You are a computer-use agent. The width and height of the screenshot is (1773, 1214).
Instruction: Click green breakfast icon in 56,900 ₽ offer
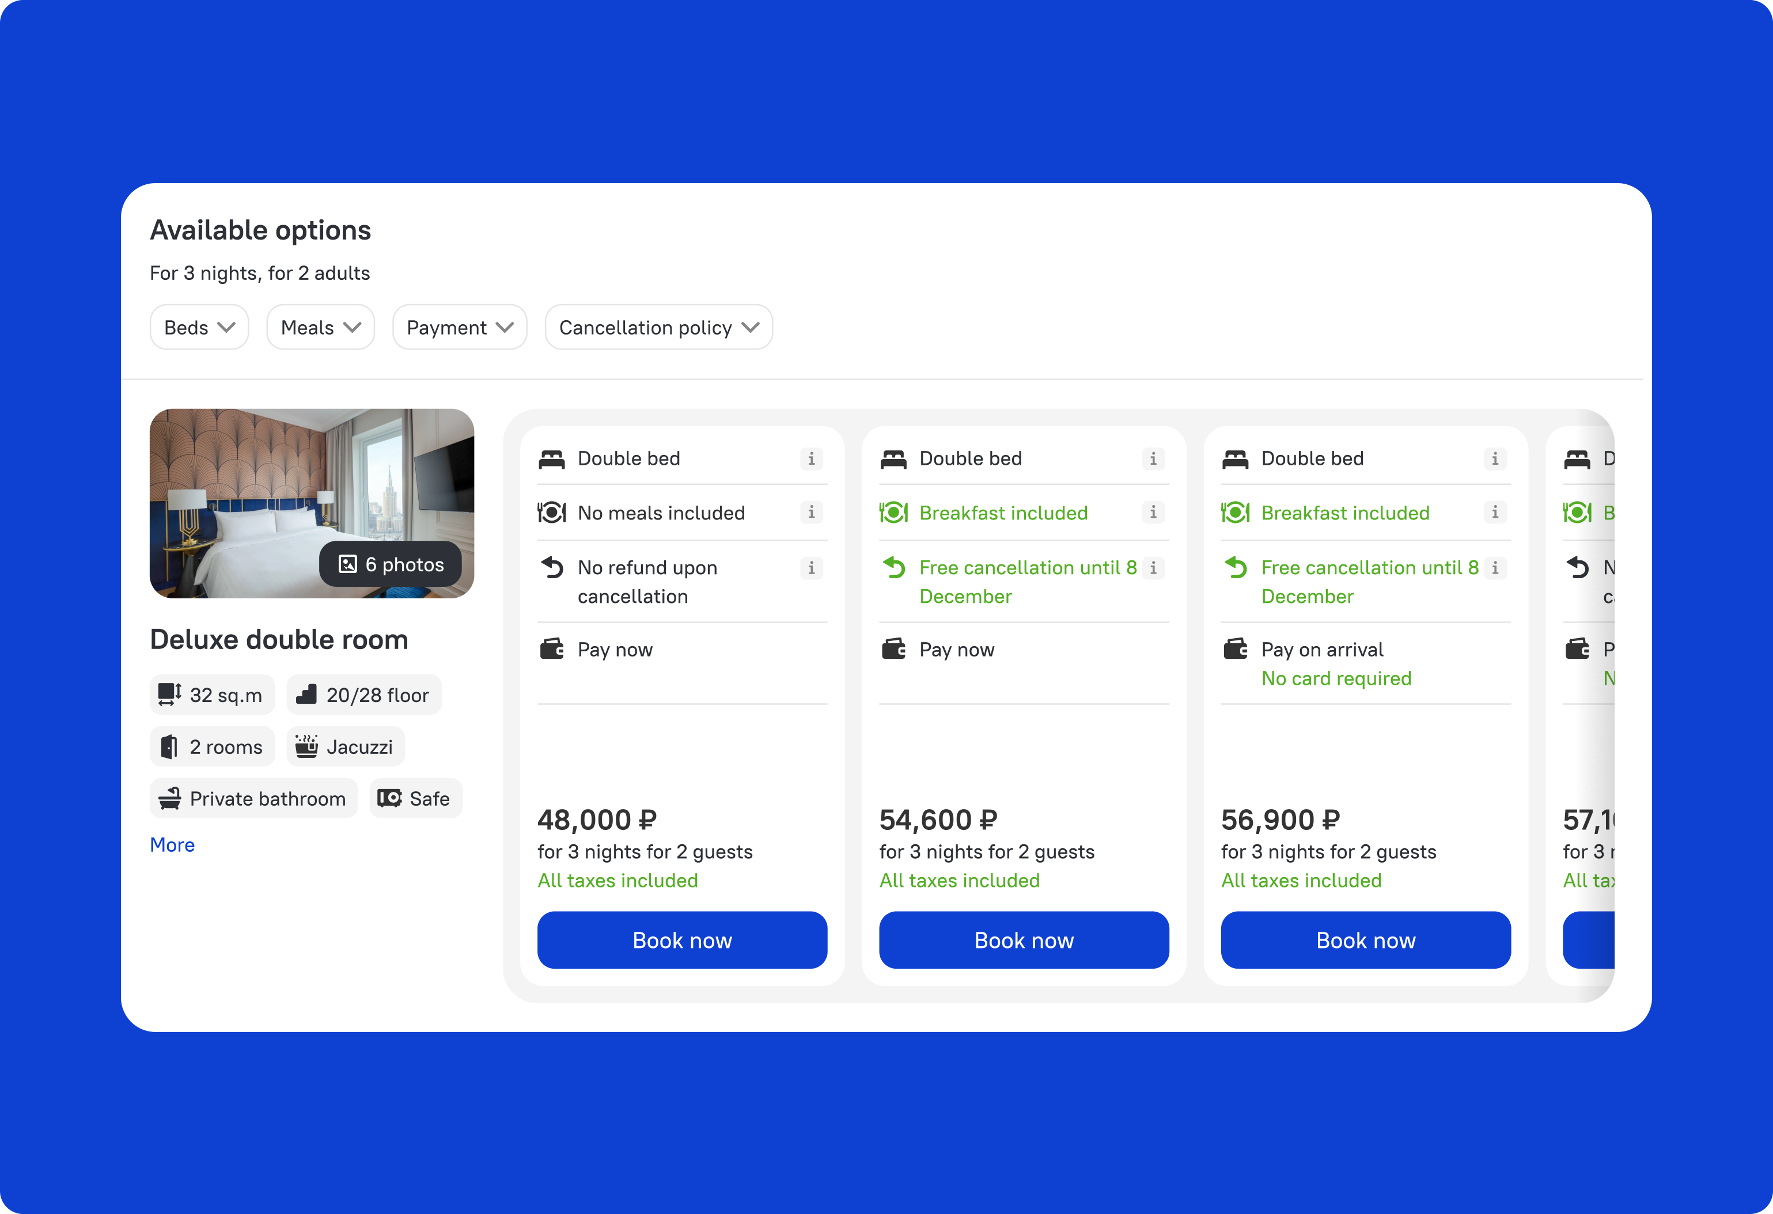[x=1235, y=513]
